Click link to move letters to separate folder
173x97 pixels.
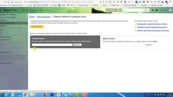pos(152,24)
